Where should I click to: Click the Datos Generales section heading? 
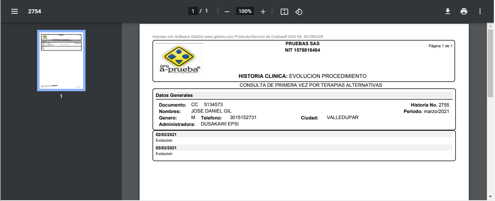(x=174, y=95)
